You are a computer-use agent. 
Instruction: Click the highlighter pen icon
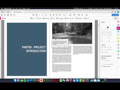tap(82, 15)
